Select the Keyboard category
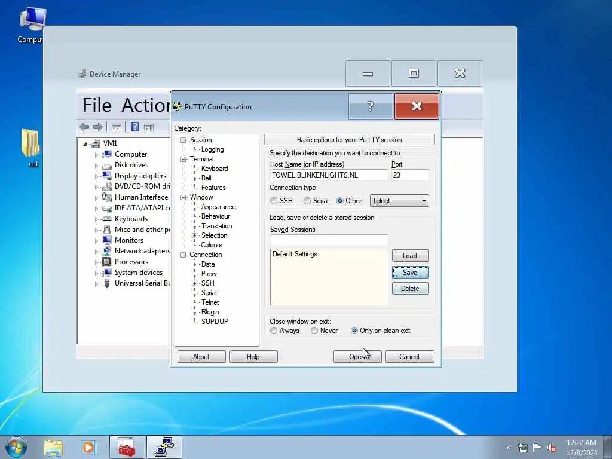Image resolution: width=612 pixels, height=459 pixels. [215, 169]
